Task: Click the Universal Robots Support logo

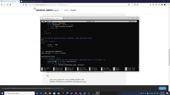Action: 47,10
